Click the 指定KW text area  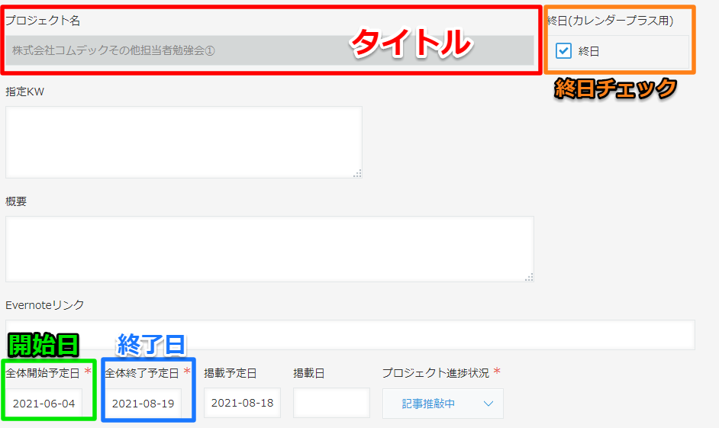click(184, 142)
